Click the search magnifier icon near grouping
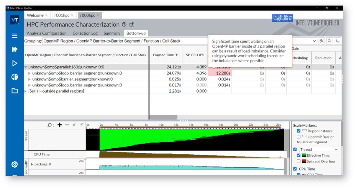The height and width of the screenshot is (187, 354). [x=329, y=41]
